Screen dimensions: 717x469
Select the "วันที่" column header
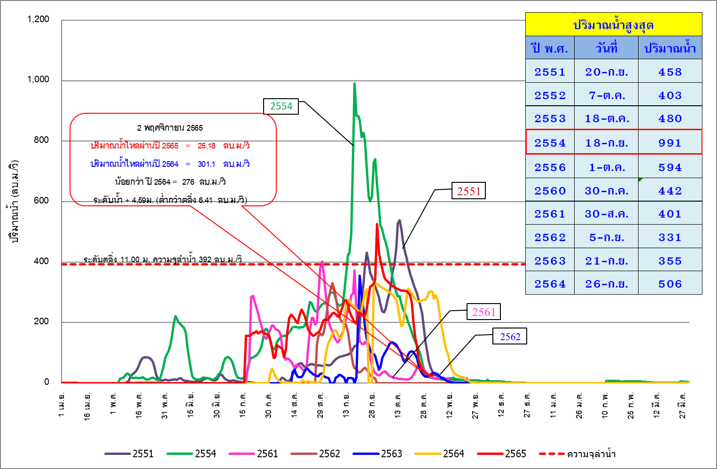click(x=606, y=48)
